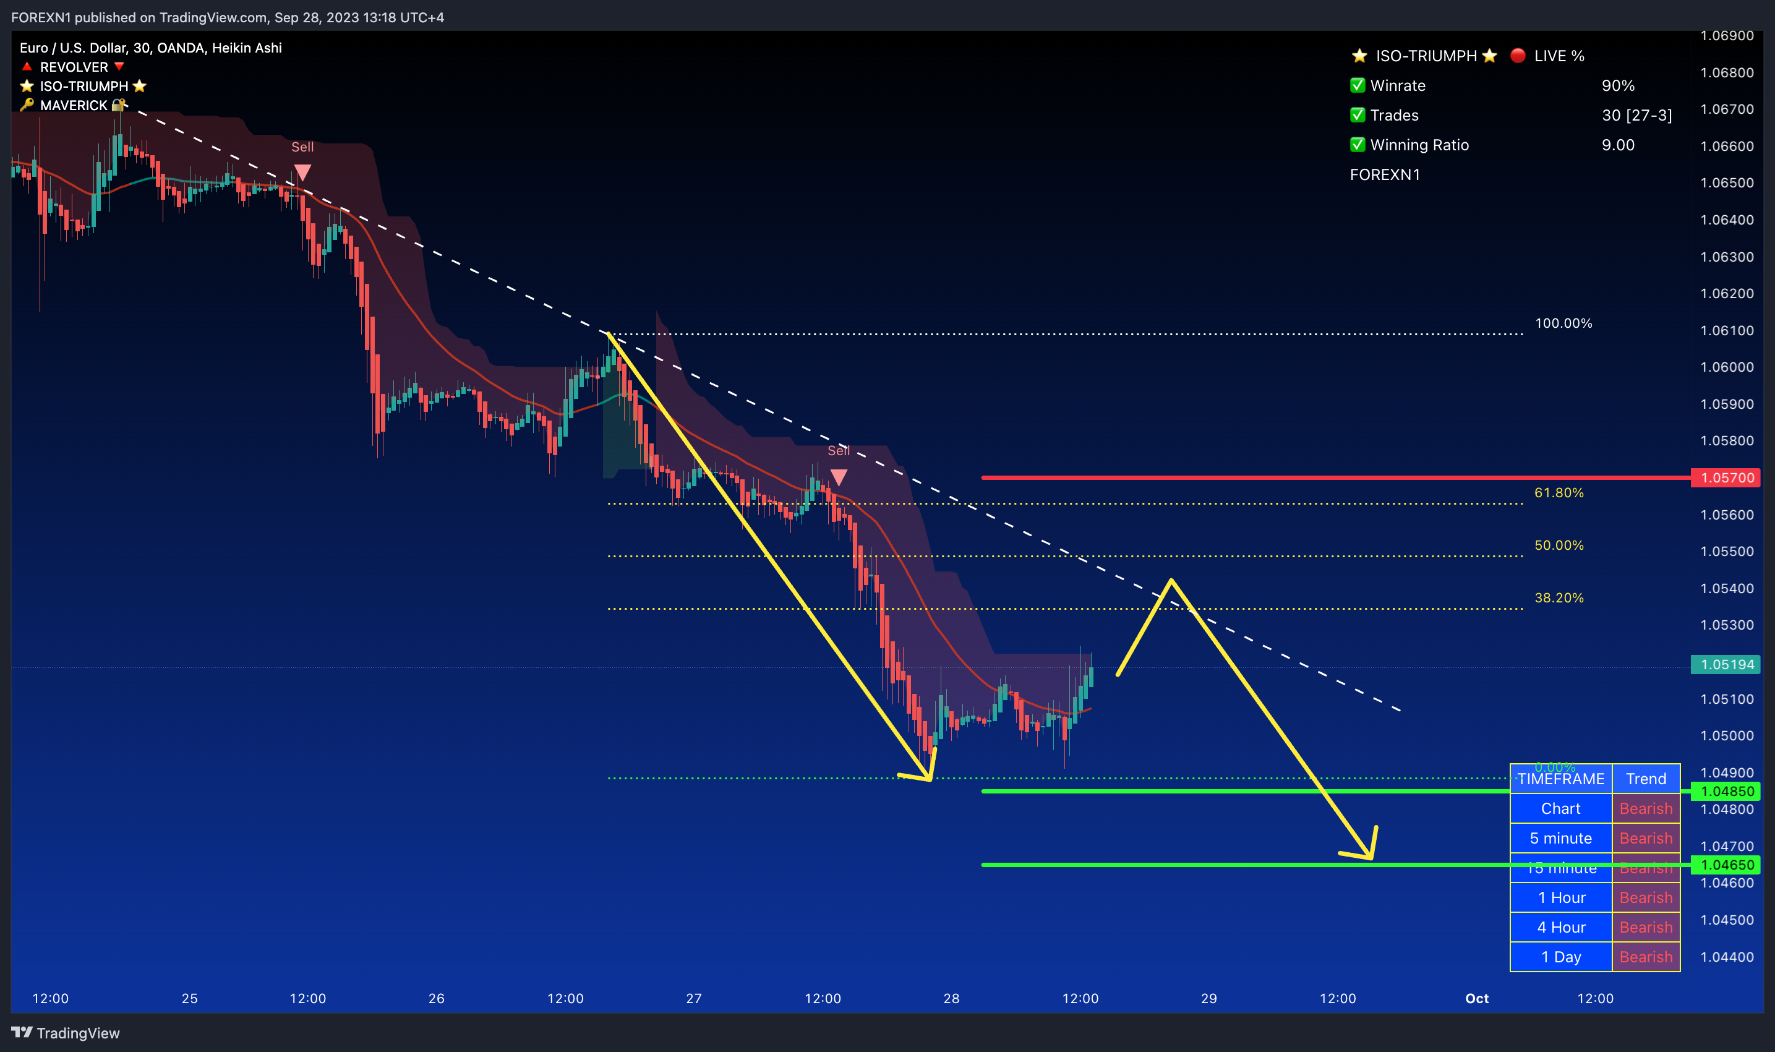Click the 27 date label on time axis
This screenshot has width=1775, height=1052.
[694, 998]
